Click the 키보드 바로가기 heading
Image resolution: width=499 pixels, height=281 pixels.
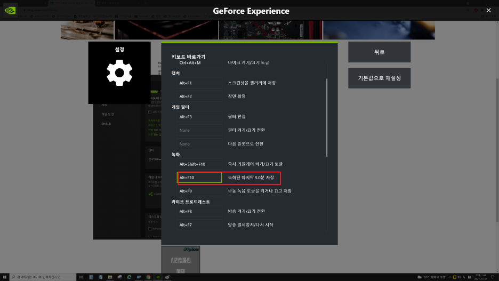click(188, 57)
